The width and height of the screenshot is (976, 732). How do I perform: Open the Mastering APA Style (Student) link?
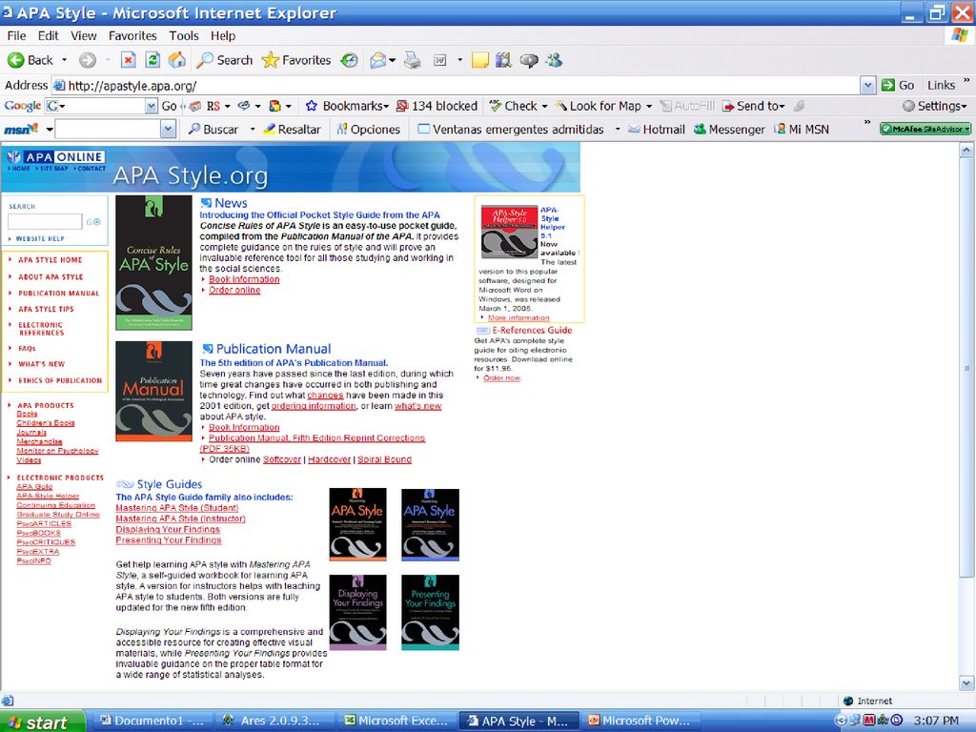point(176,508)
